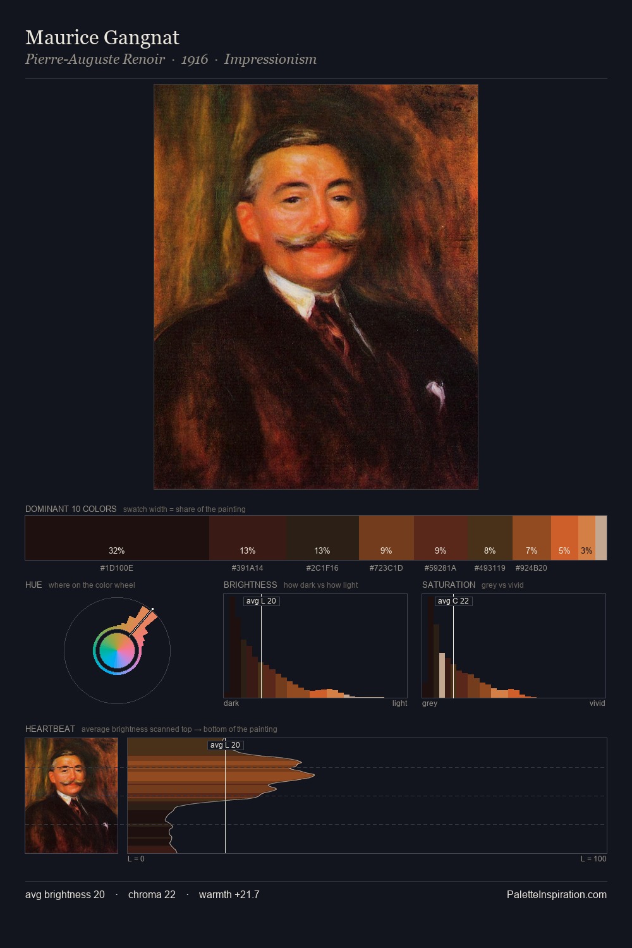Image resolution: width=632 pixels, height=948 pixels.
Task: Click 'Pierre-Auguste Renoir' artist name
Action: (x=95, y=59)
